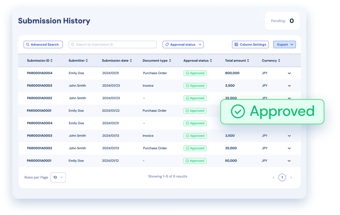This screenshot has height=215, width=340.
Task: Click the Approved badge in the 2024/01/12 row
Action: tap(195, 161)
